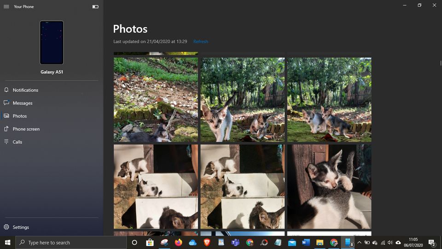442x249 pixels.
Task: Select the Photos sidebar item
Action: pyautogui.click(x=20, y=116)
